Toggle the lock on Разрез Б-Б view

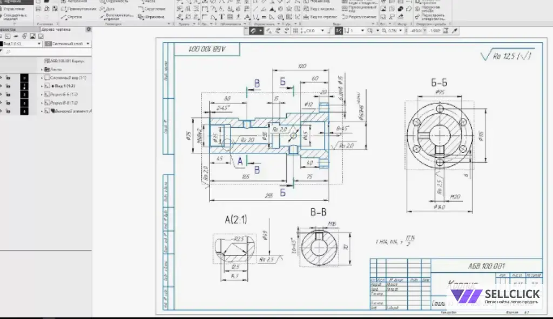tap(8, 94)
